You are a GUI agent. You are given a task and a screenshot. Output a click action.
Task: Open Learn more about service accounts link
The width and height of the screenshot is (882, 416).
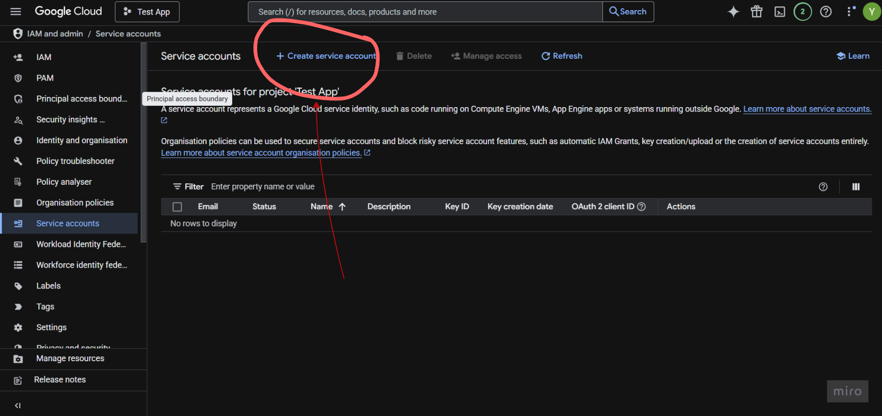(x=807, y=109)
